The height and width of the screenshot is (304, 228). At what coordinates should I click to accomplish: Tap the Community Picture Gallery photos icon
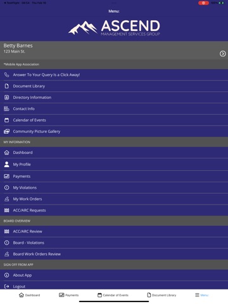[x=7, y=132]
